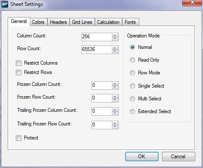Open the Grid Lines tab

point(82,22)
